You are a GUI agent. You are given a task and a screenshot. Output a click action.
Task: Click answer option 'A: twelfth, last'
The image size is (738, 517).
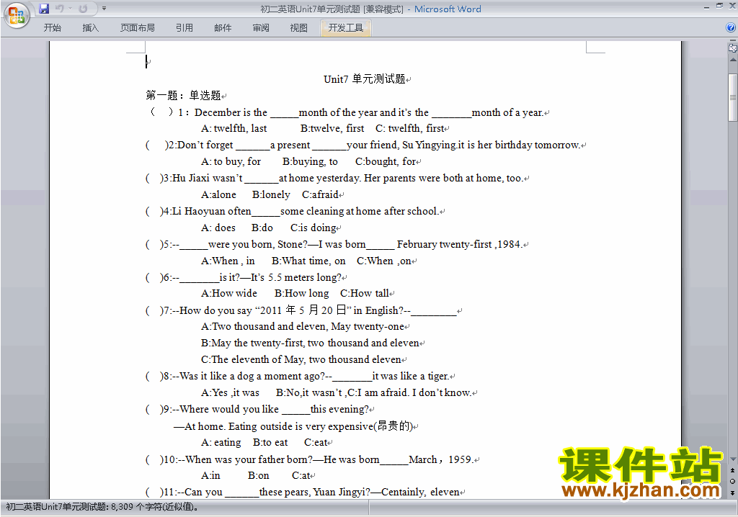(x=234, y=128)
